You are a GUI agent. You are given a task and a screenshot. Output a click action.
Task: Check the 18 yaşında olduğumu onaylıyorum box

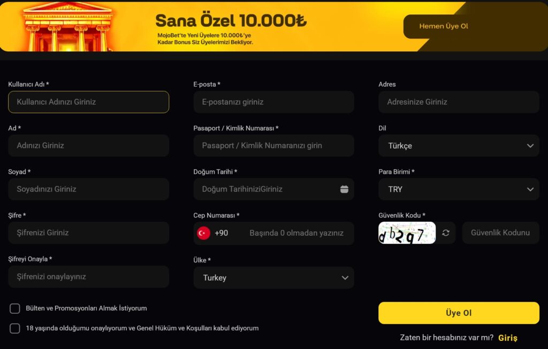(x=15, y=329)
